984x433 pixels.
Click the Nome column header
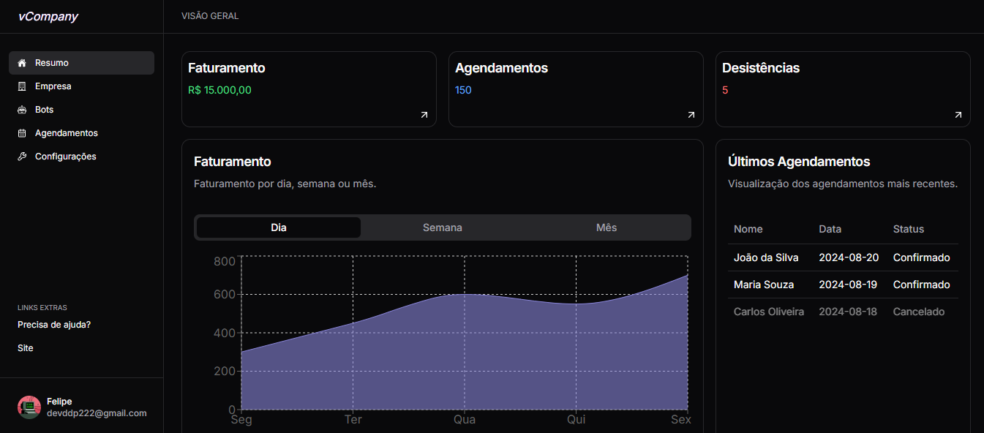point(748,229)
